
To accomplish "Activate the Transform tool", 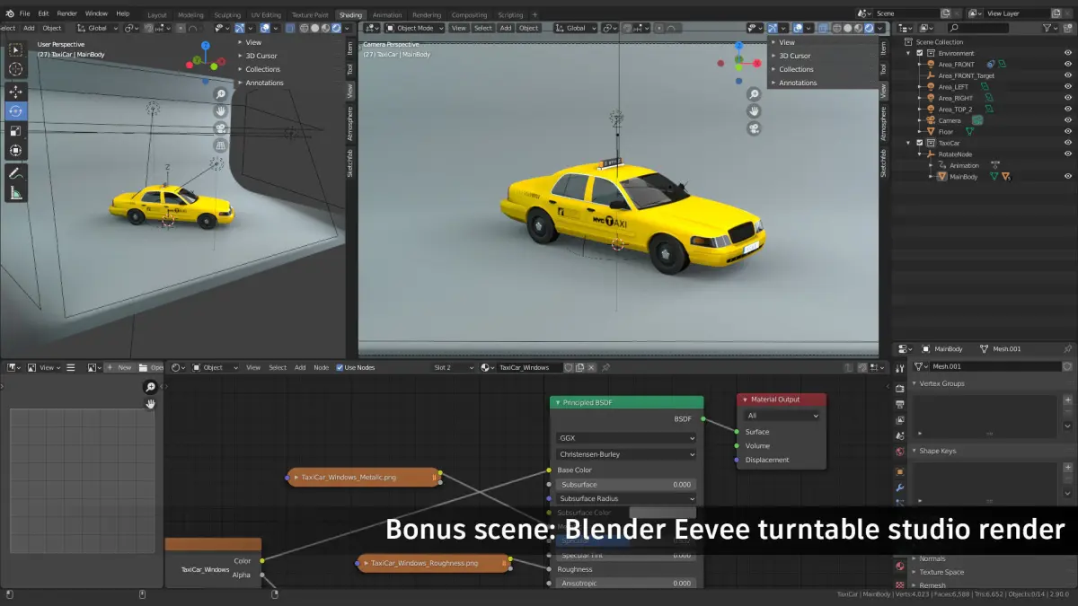I will pyautogui.click(x=15, y=151).
